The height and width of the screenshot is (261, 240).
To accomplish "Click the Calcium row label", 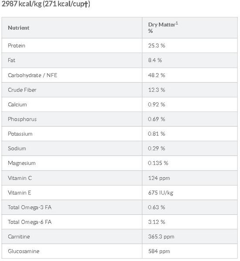I will [x=17, y=105].
